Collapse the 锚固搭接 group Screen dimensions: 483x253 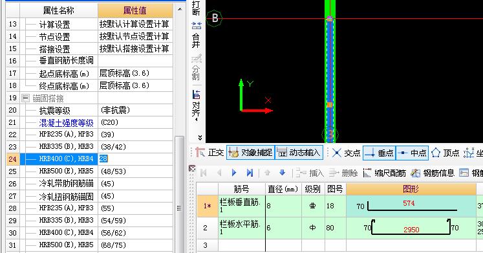click(26, 98)
